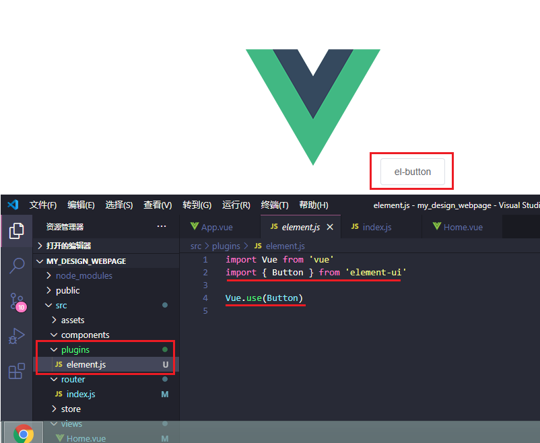Open the Explorer icon in activity bar
The width and height of the screenshot is (540, 443).
pos(17,231)
